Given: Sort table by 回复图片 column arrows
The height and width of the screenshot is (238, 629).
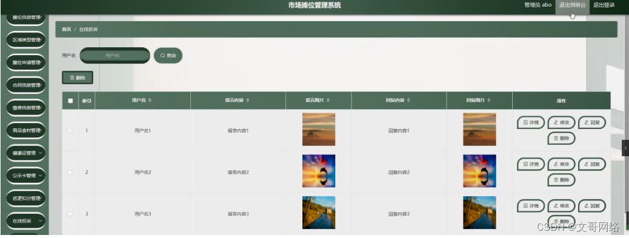Looking at the screenshot, I should [488, 101].
